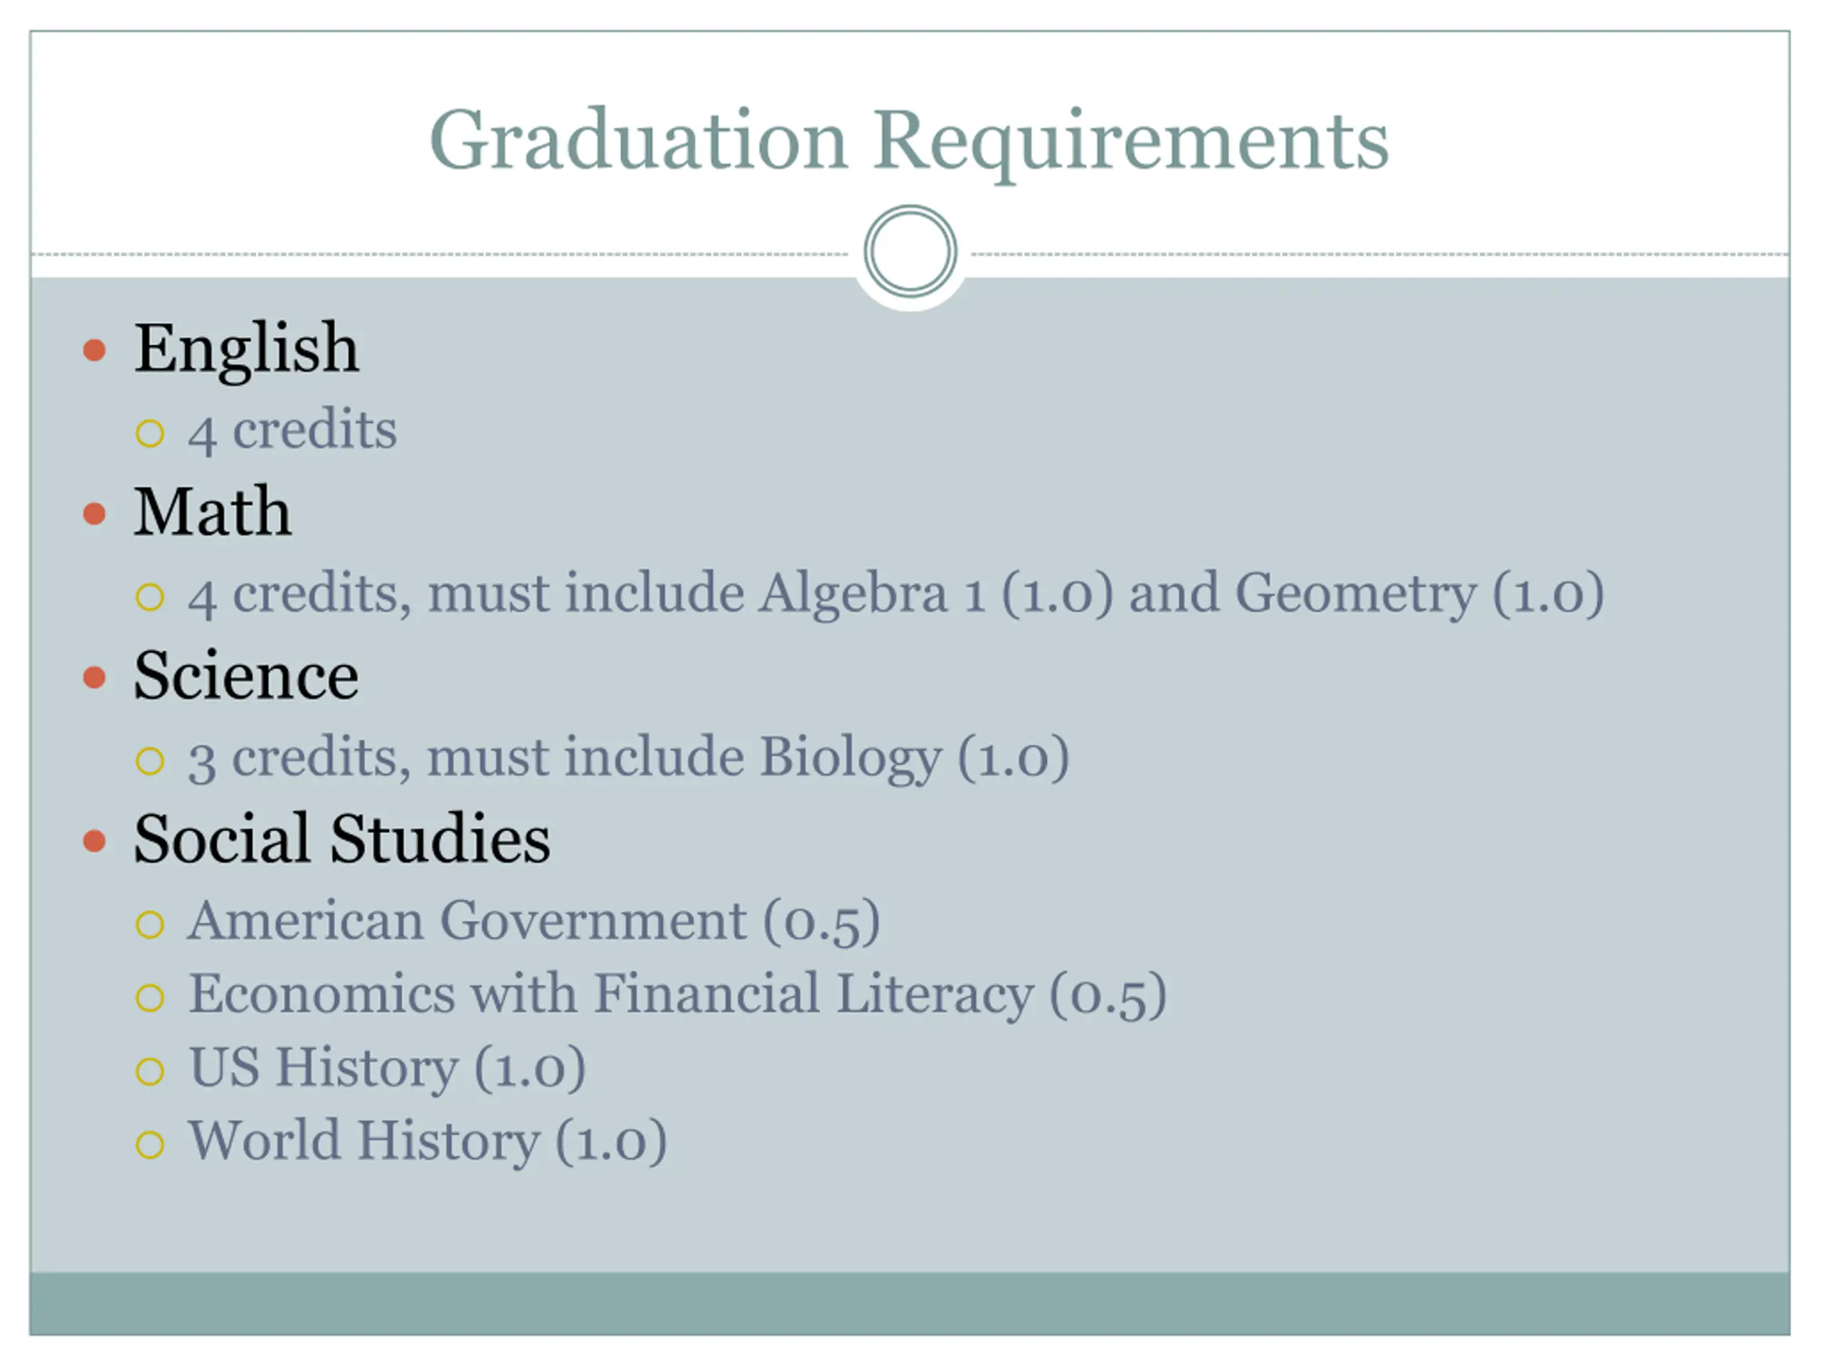This screenshot has height=1366, width=1821.
Task: Click the circle ornament below the title
Action: (910, 251)
